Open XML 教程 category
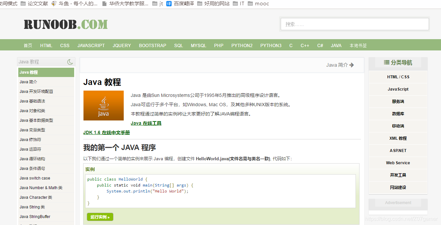441x225 pixels. (x=398, y=138)
